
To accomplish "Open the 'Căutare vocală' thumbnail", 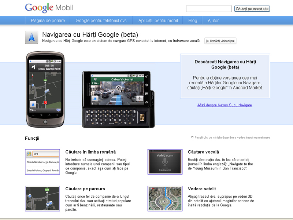I will [x=165, y=162].
